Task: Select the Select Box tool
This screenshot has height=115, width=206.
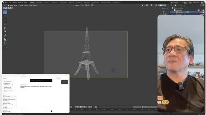Action: (5, 12)
